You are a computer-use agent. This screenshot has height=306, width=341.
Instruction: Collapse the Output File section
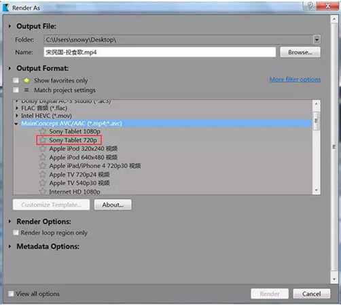10,27
